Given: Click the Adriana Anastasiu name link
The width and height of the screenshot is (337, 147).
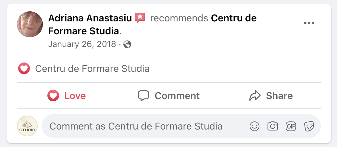Looking at the screenshot, I should click(x=90, y=18).
